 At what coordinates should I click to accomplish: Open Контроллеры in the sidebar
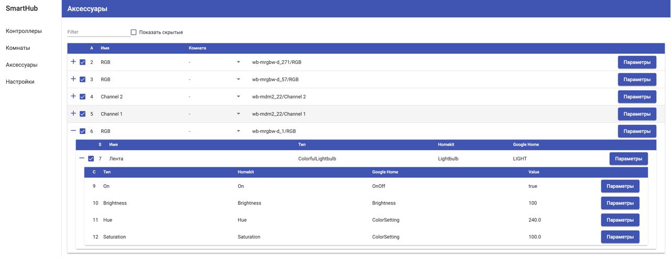24,31
